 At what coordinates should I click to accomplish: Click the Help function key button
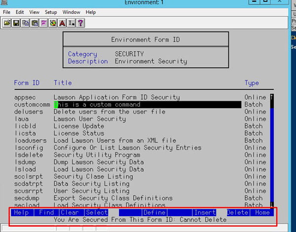point(22,213)
